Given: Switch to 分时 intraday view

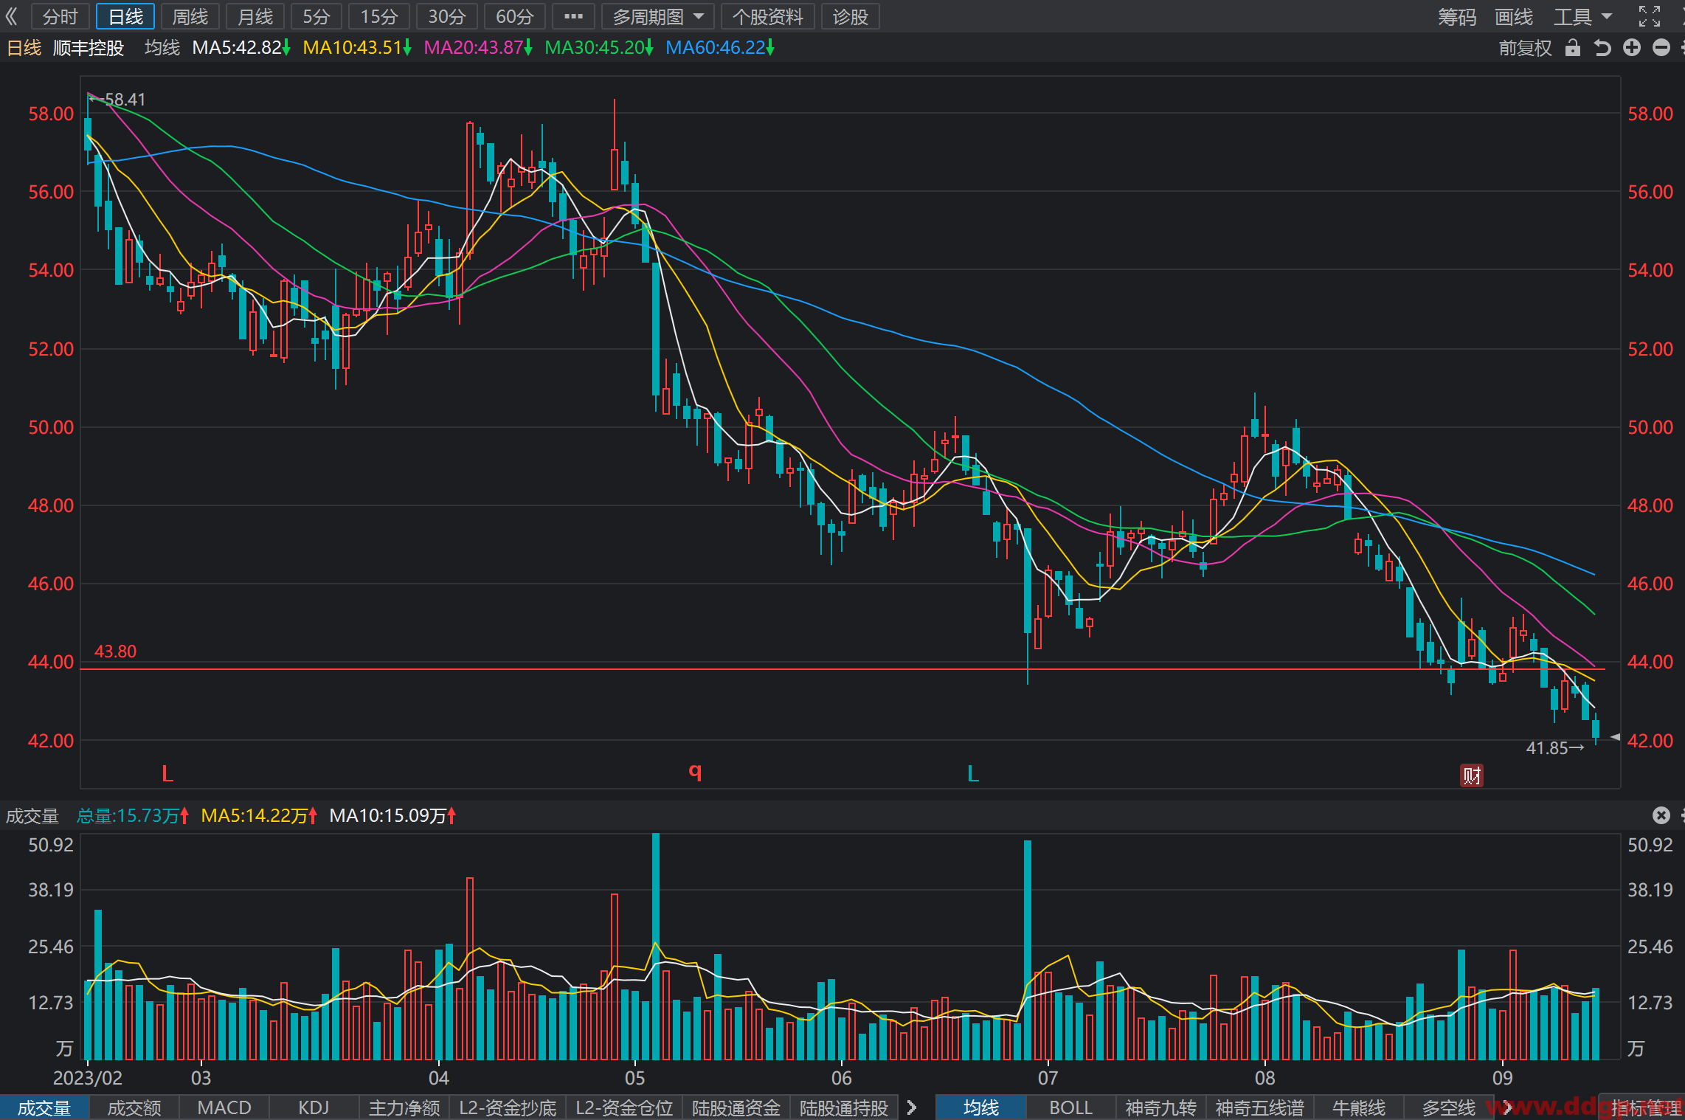Looking at the screenshot, I should click(x=60, y=16).
